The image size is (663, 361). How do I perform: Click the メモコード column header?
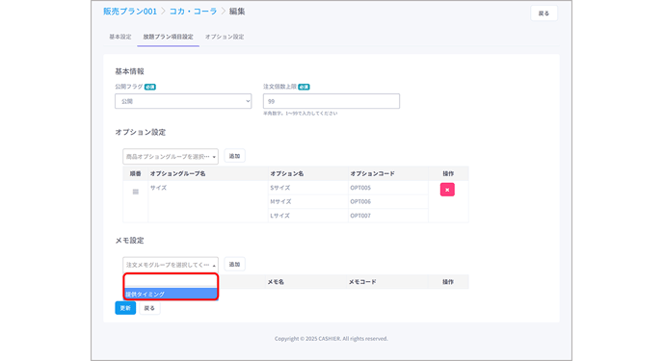pyautogui.click(x=362, y=282)
